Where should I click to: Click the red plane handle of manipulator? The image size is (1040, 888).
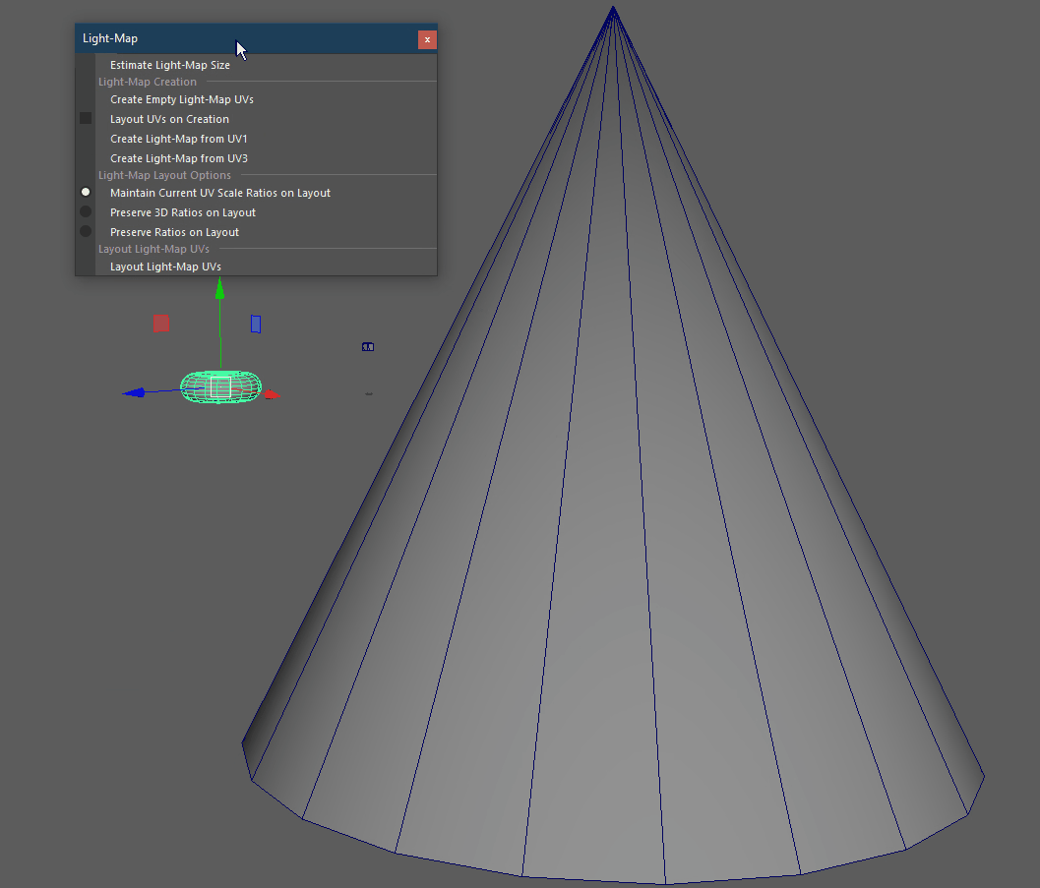161,324
